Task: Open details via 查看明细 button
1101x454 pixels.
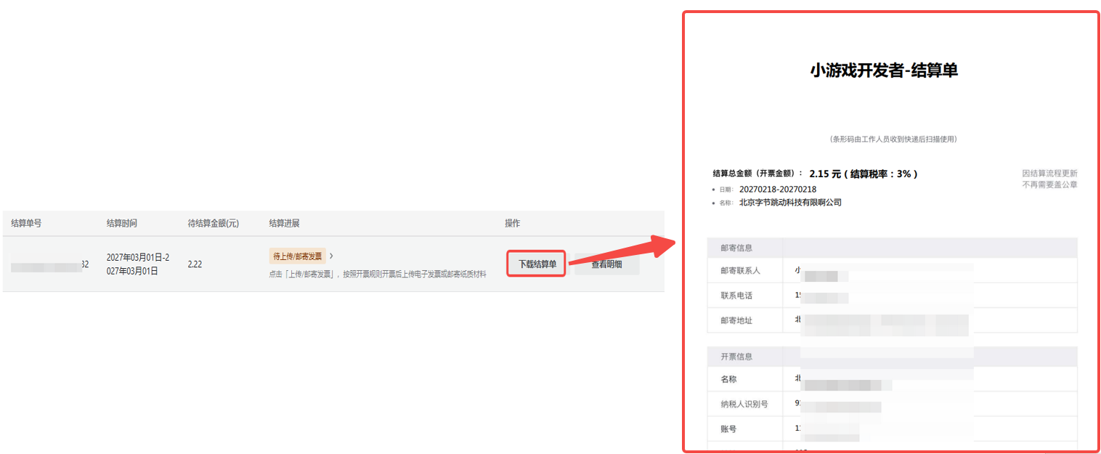Action: pos(606,264)
